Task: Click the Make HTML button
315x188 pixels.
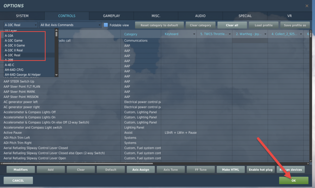Action: coord(231,169)
